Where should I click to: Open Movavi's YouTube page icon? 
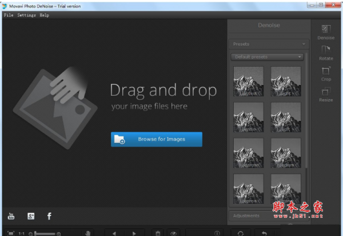(11, 216)
